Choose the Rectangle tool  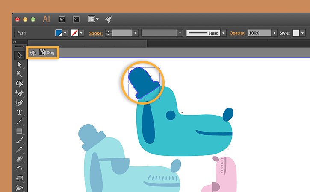[x=19, y=131]
